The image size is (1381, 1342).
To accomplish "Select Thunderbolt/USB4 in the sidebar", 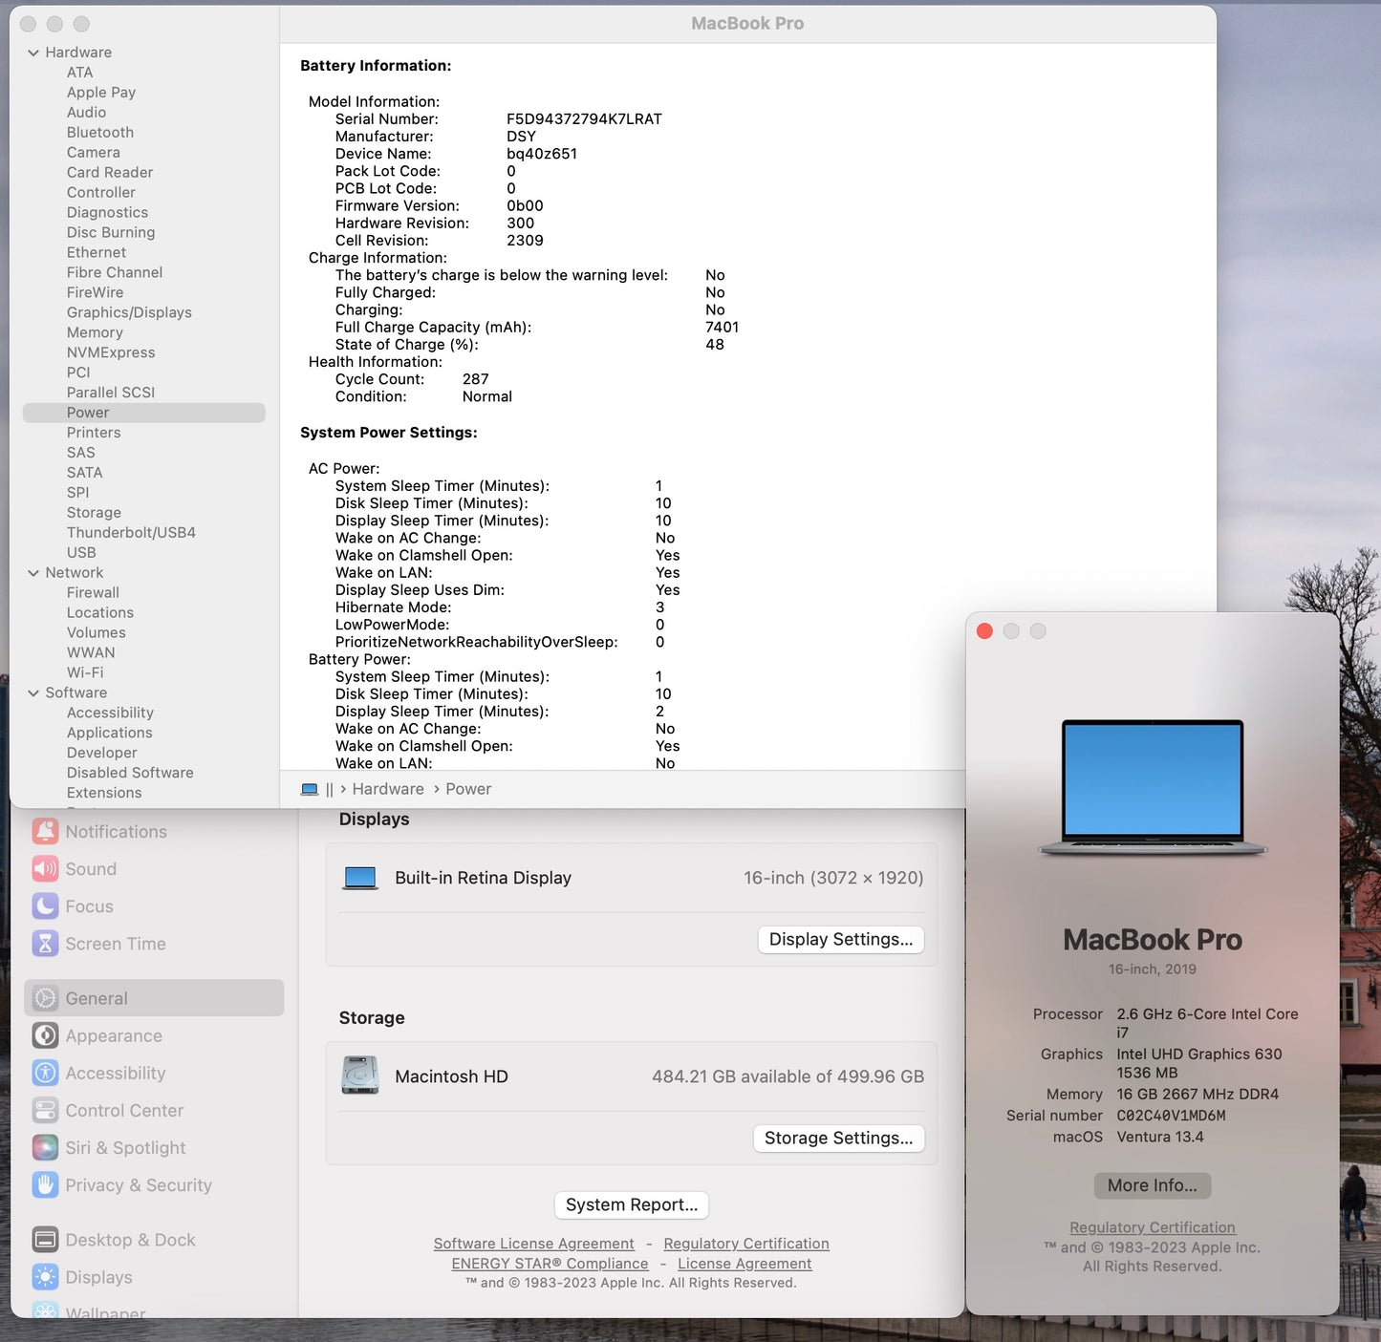I will [x=131, y=532].
